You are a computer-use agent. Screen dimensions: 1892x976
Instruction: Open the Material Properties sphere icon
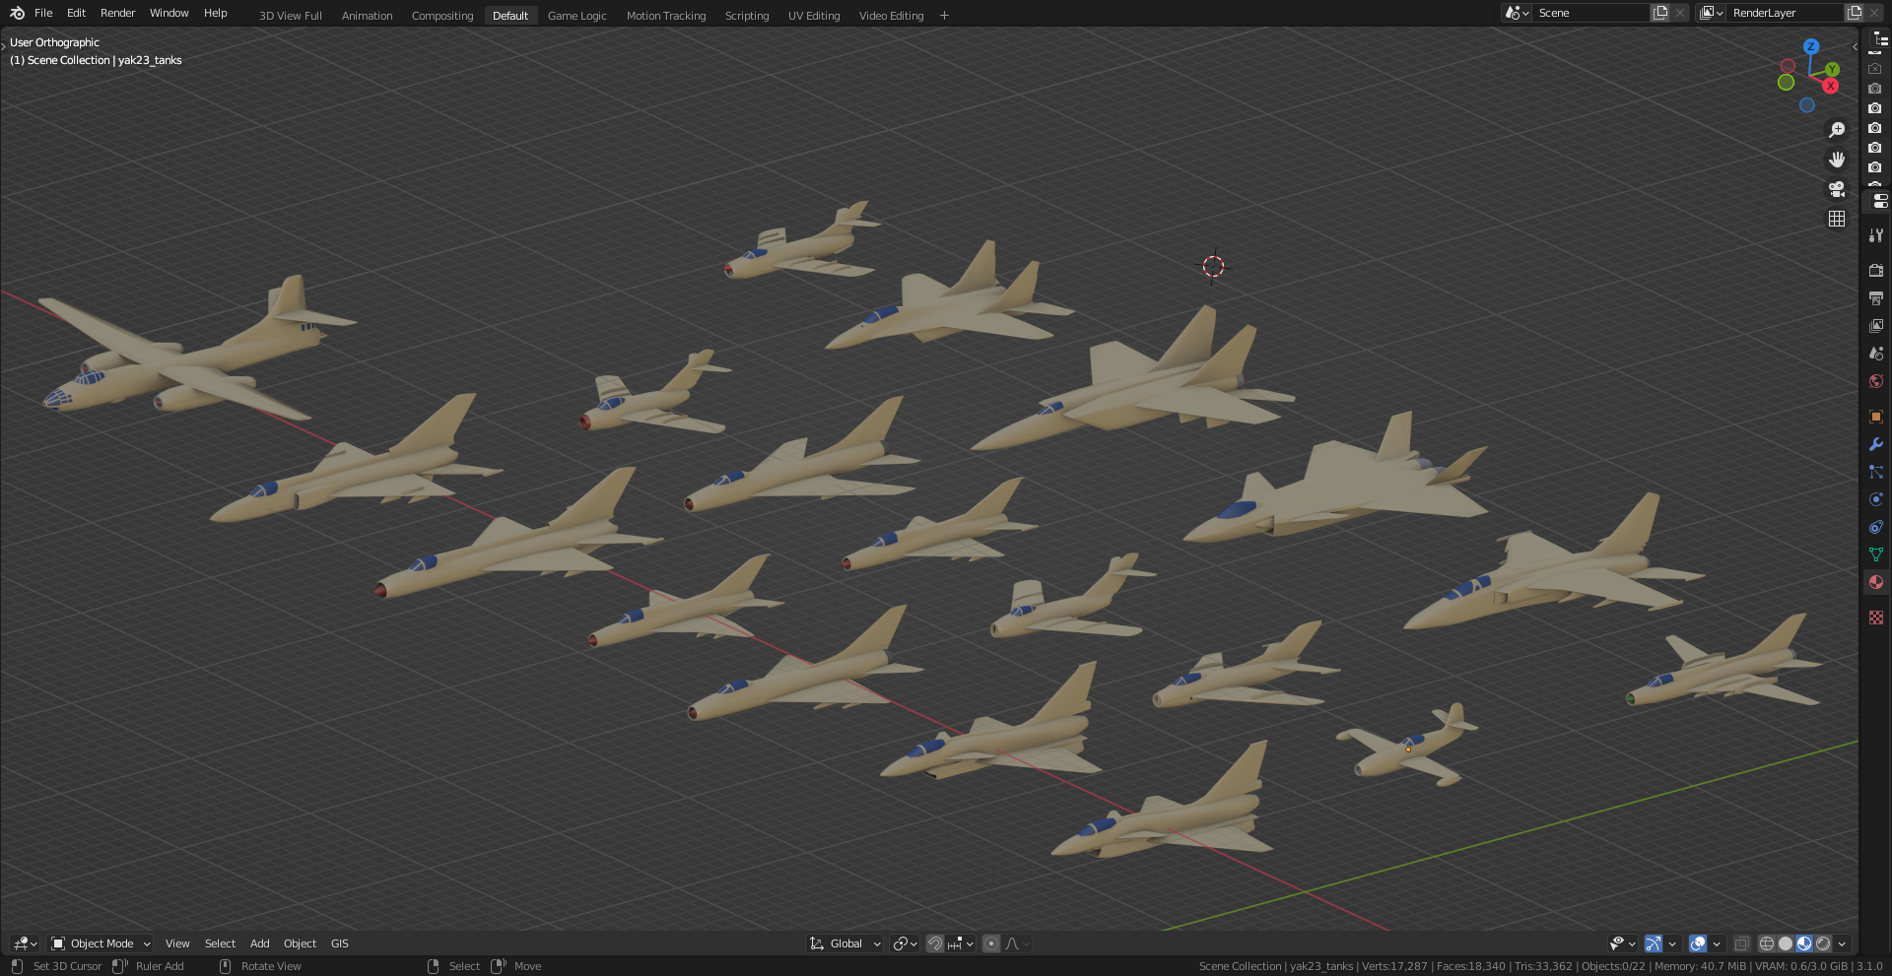pos(1876,583)
